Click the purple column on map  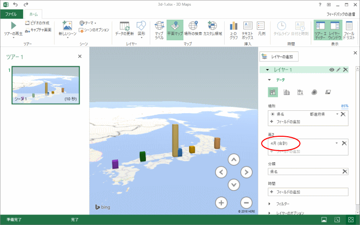[115, 164]
